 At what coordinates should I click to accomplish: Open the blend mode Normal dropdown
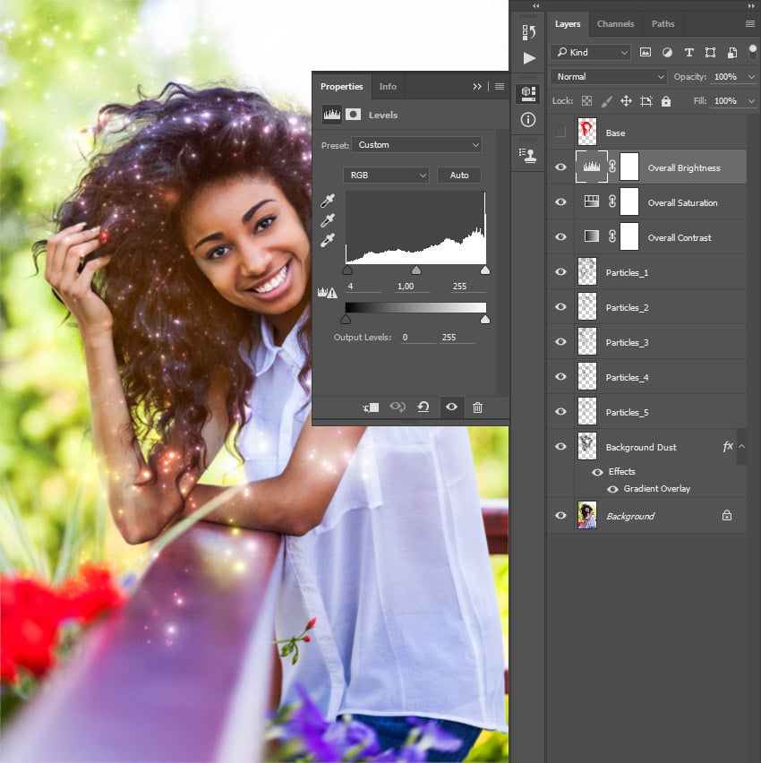click(609, 77)
